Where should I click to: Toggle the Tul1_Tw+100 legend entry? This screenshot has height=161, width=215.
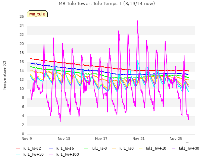pyautogui.click(x=64, y=154)
